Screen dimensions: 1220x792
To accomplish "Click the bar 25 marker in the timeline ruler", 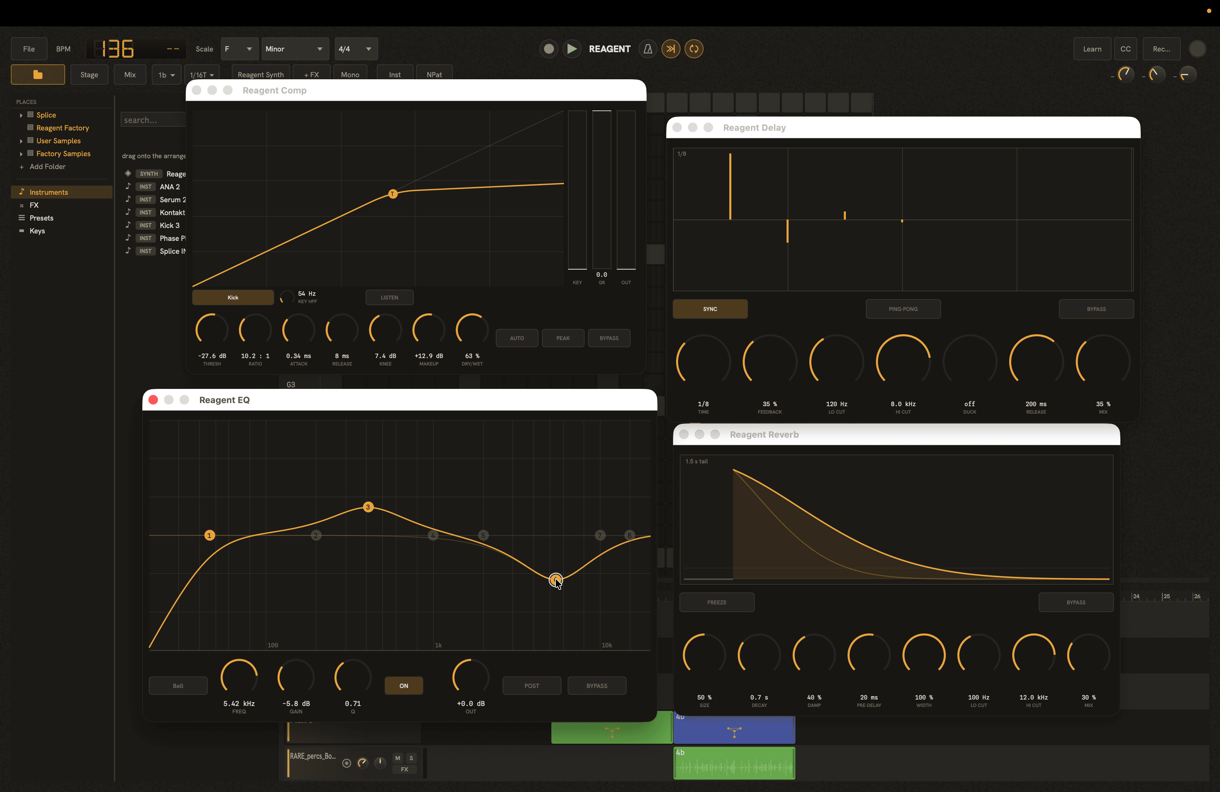I will [1166, 596].
